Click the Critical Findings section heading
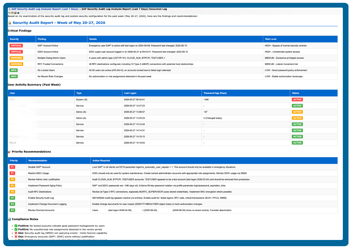Screen dimensions: 353x249 pyautogui.click(x=20, y=31)
